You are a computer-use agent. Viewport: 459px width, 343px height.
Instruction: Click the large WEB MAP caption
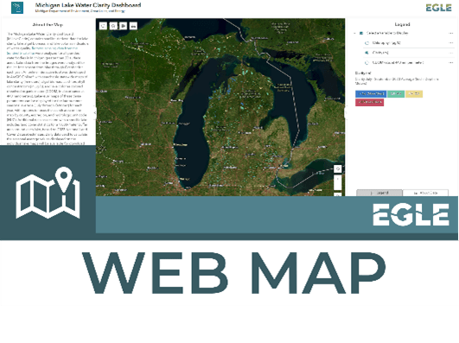pyautogui.click(x=233, y=273)
